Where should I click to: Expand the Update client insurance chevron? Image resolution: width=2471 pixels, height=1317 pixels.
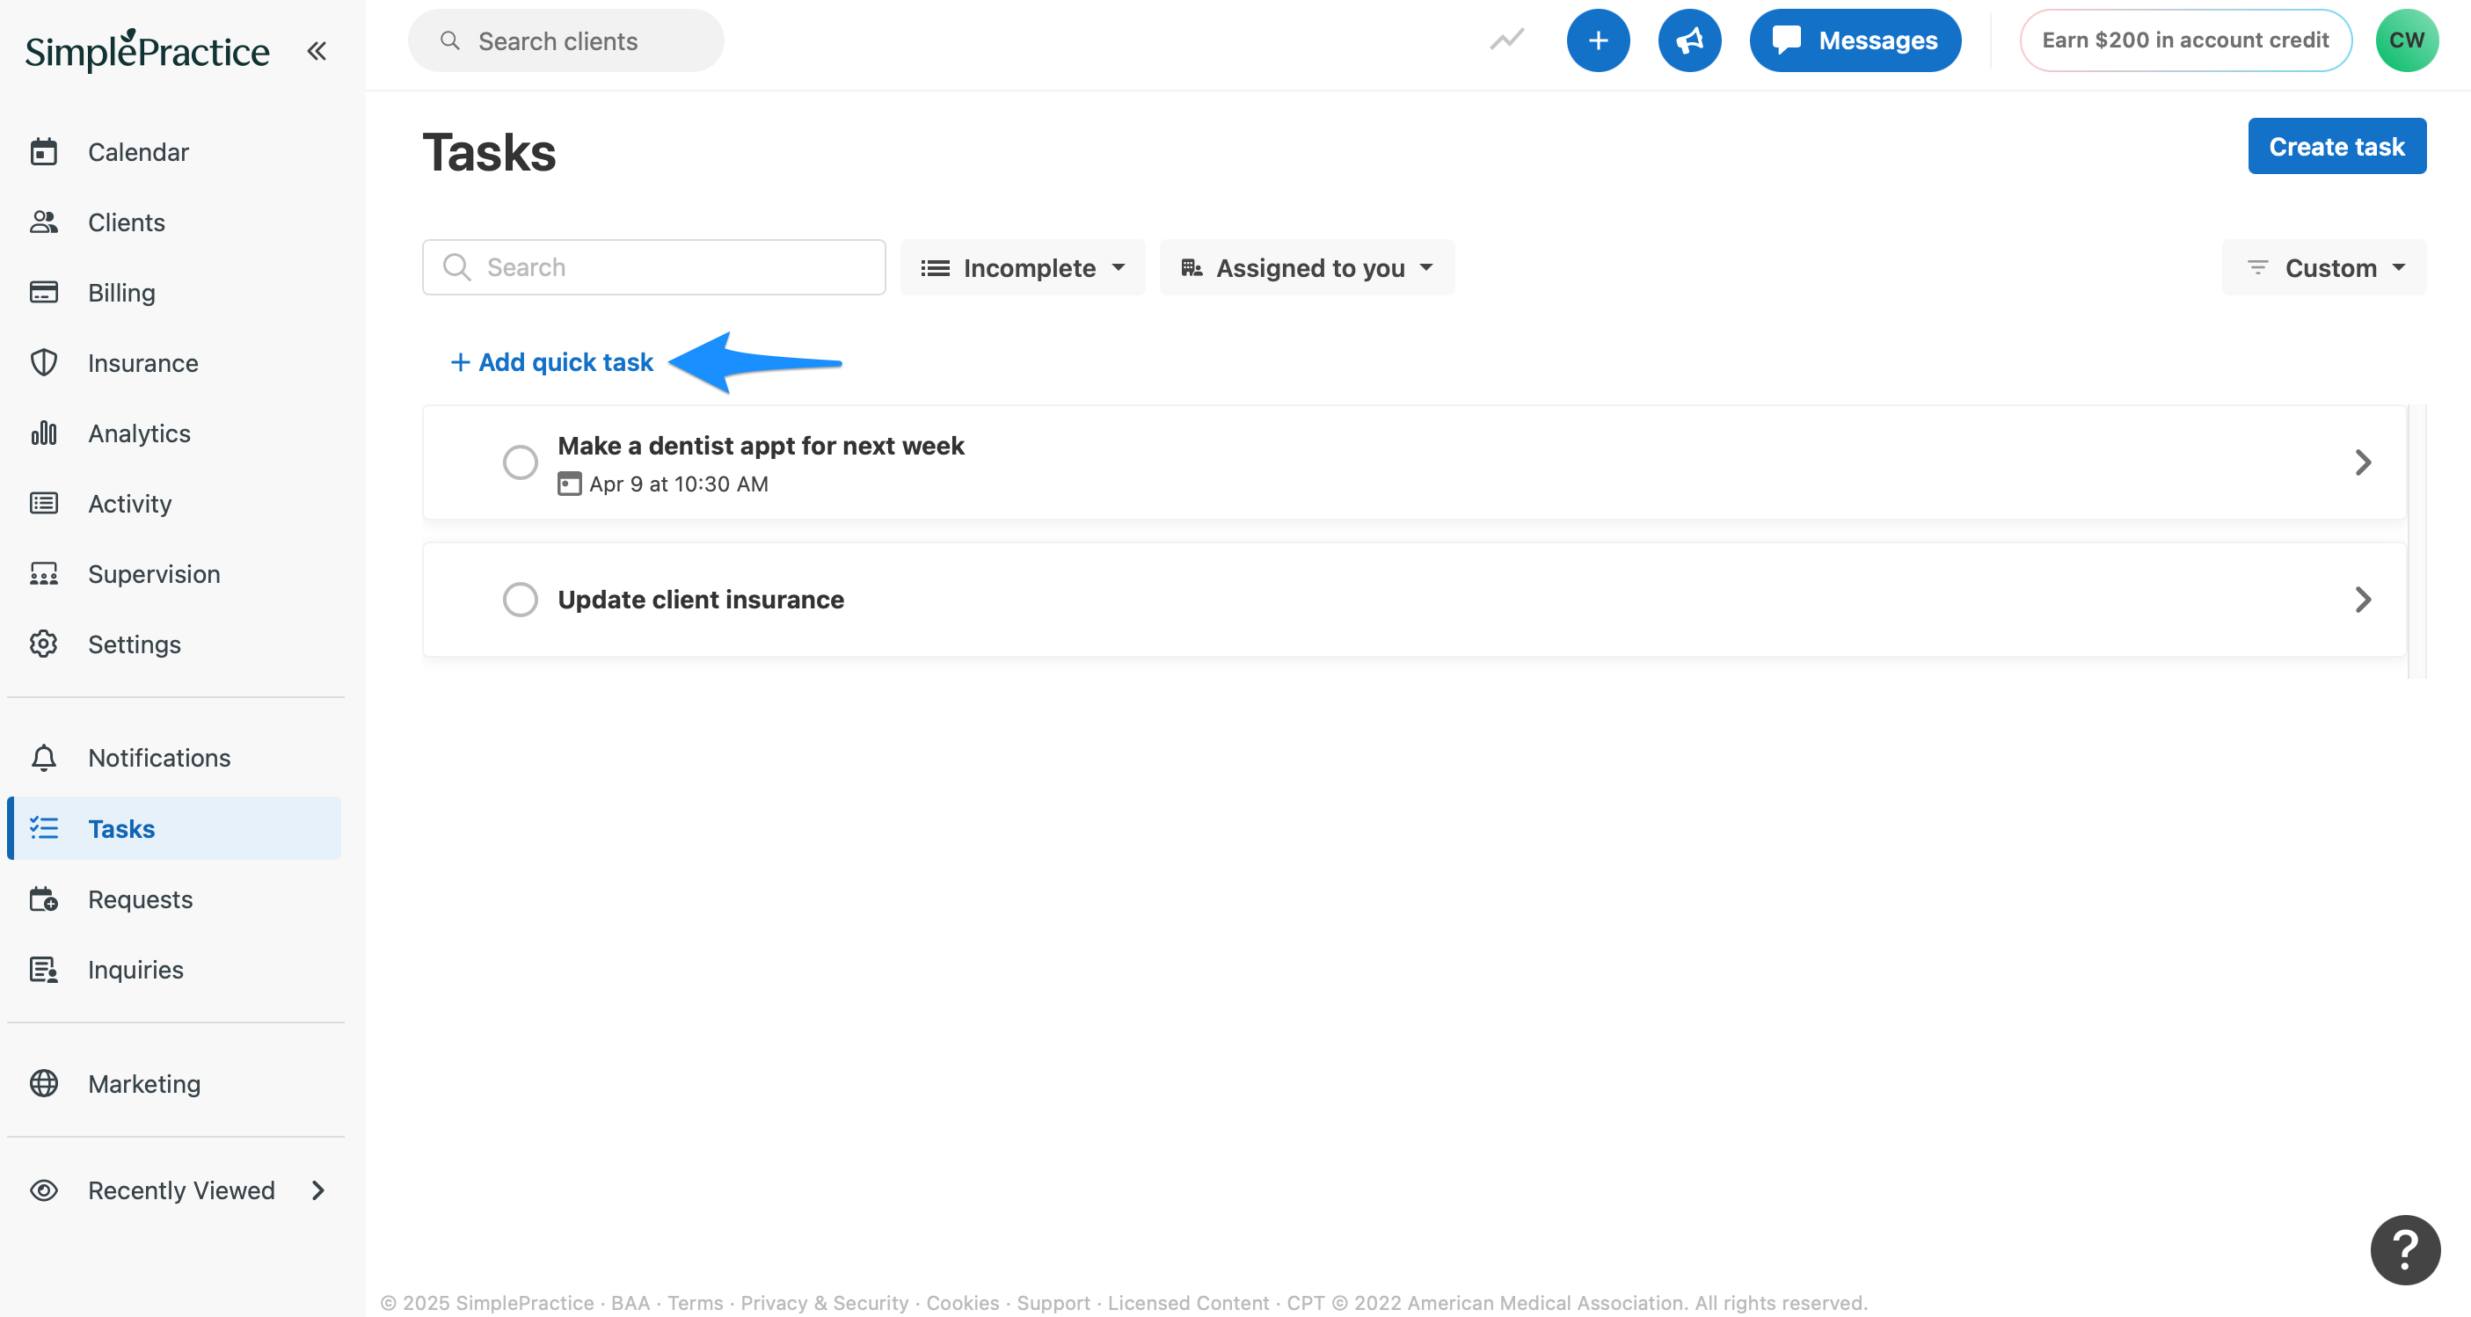[x=2363, y=600]
